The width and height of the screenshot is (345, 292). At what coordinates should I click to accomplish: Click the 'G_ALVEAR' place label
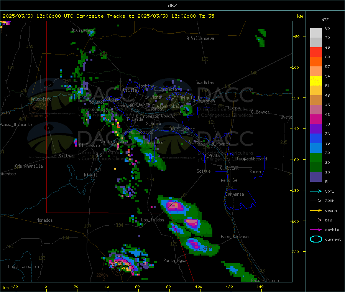tap(229, 168)
